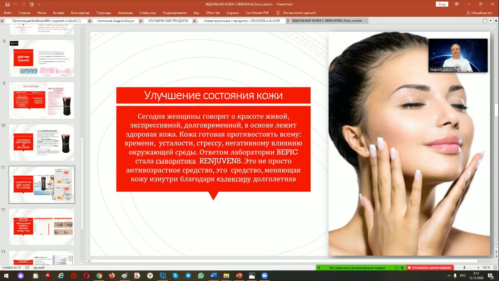Open Telegram from taskbar
499x281 pixels.
[x=188, y=276]
